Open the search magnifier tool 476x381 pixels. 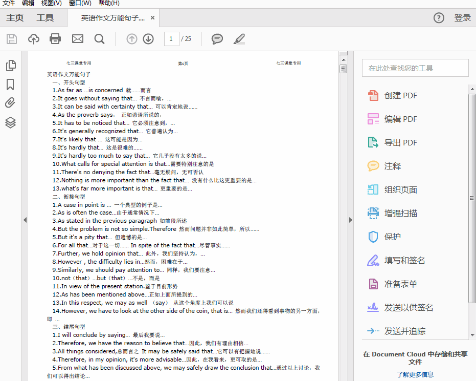pyautogui.click(x=99, y=39)
